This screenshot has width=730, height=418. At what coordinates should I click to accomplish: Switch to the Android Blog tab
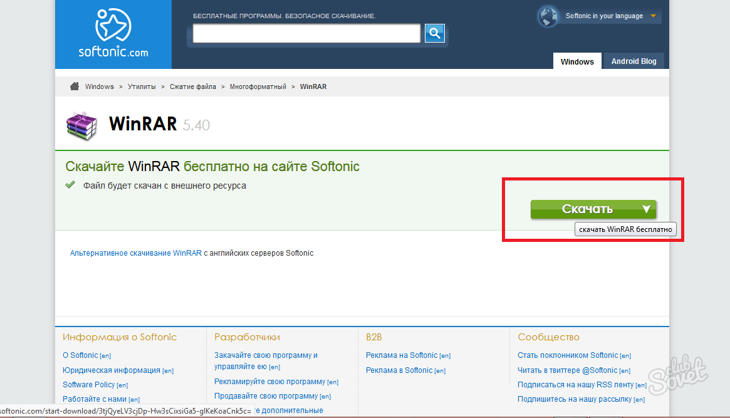[x=634, y=61]
